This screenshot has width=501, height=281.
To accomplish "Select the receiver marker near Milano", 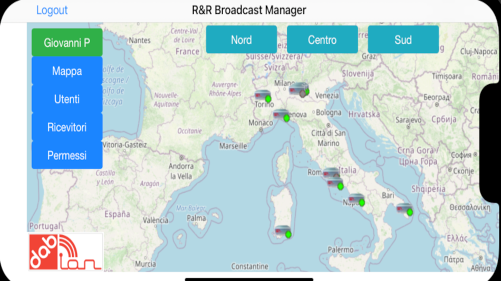I will coord(298,89).
